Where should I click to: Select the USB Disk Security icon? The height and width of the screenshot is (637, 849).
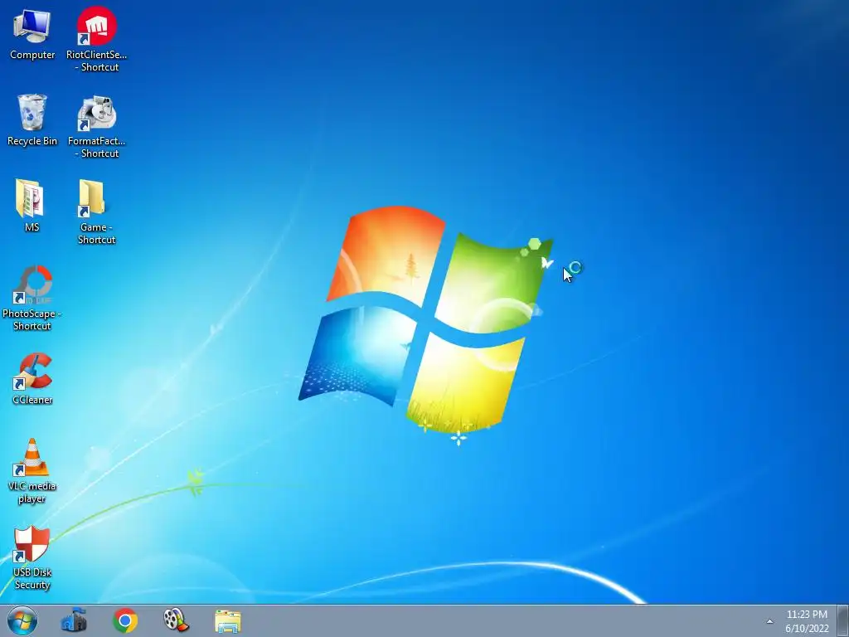32,557
